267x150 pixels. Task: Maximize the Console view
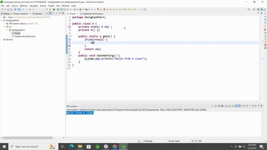tap(262, 106)
